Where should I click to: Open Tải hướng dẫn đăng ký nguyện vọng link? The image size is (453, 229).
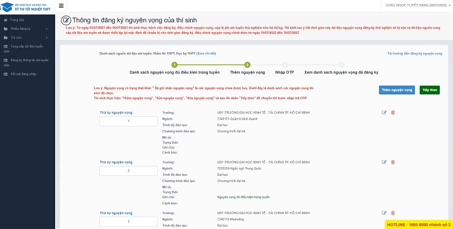point(415,53)
